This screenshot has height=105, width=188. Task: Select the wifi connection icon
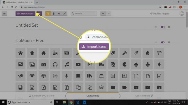click(x=32, y=76)
